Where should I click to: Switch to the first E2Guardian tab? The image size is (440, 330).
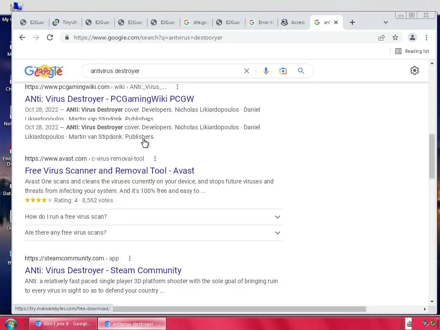pos(33,22)
